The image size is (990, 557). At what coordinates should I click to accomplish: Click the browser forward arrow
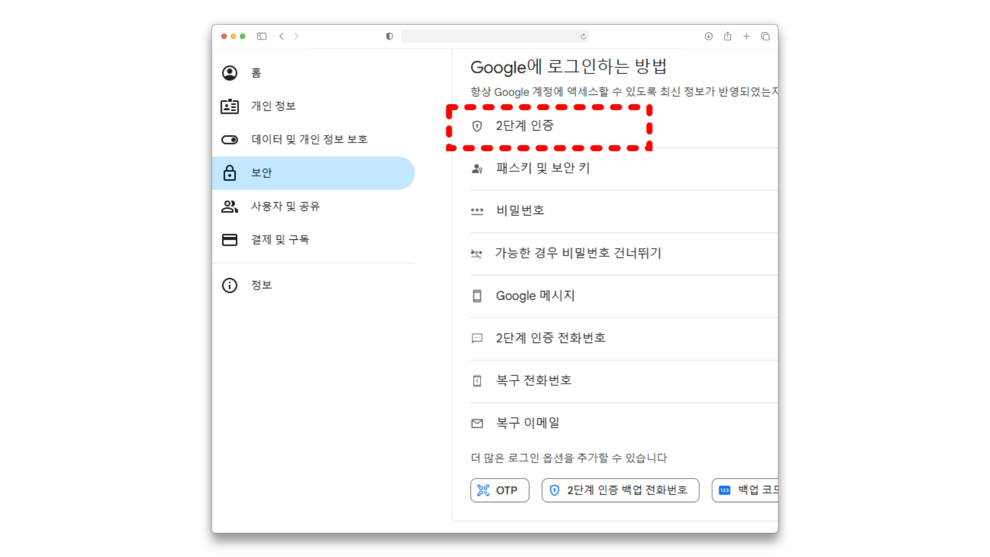(296, 36)
